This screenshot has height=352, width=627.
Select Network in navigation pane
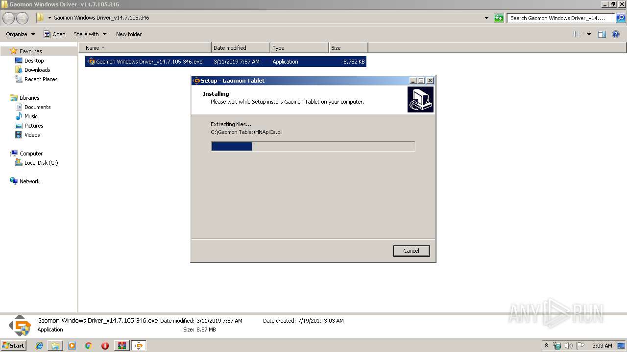click(x=29, y=181)
